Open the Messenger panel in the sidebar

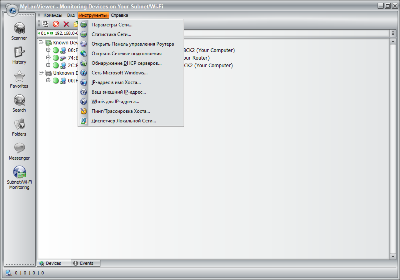tap(19, 151)
